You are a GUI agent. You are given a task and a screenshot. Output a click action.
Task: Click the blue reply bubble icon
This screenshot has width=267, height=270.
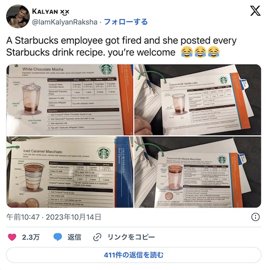point(58,237)
